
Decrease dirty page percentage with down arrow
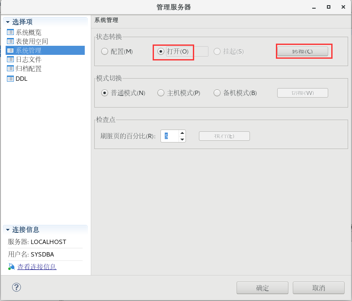click(182, 139)
